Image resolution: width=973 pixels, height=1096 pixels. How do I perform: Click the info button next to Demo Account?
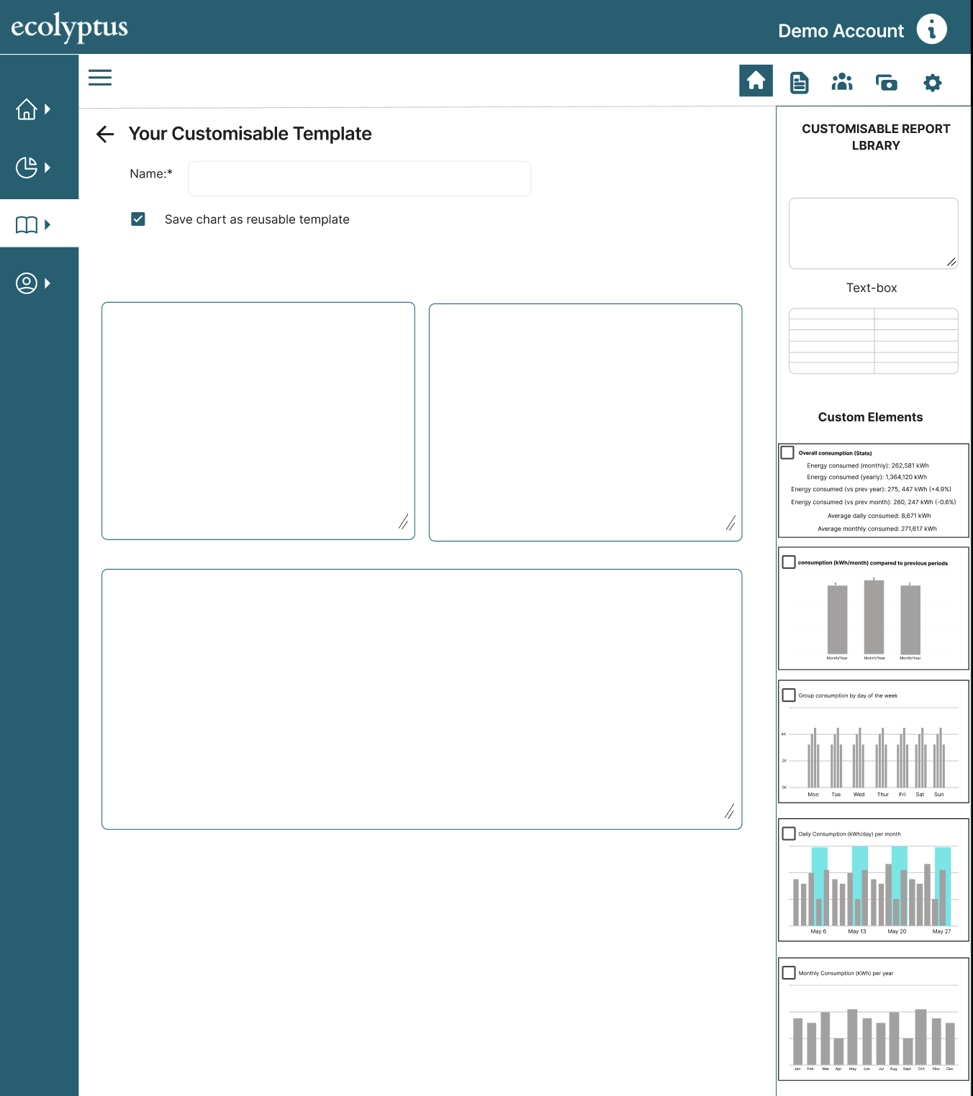[931, 28]
